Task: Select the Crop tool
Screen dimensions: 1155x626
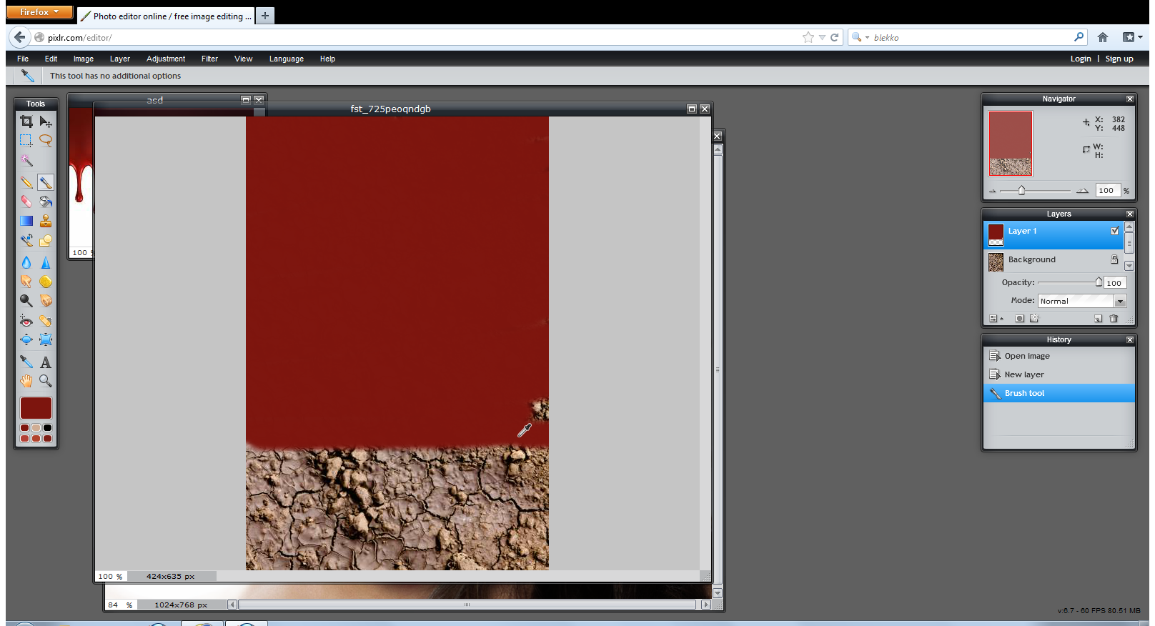Action: (x=26, y=121)
